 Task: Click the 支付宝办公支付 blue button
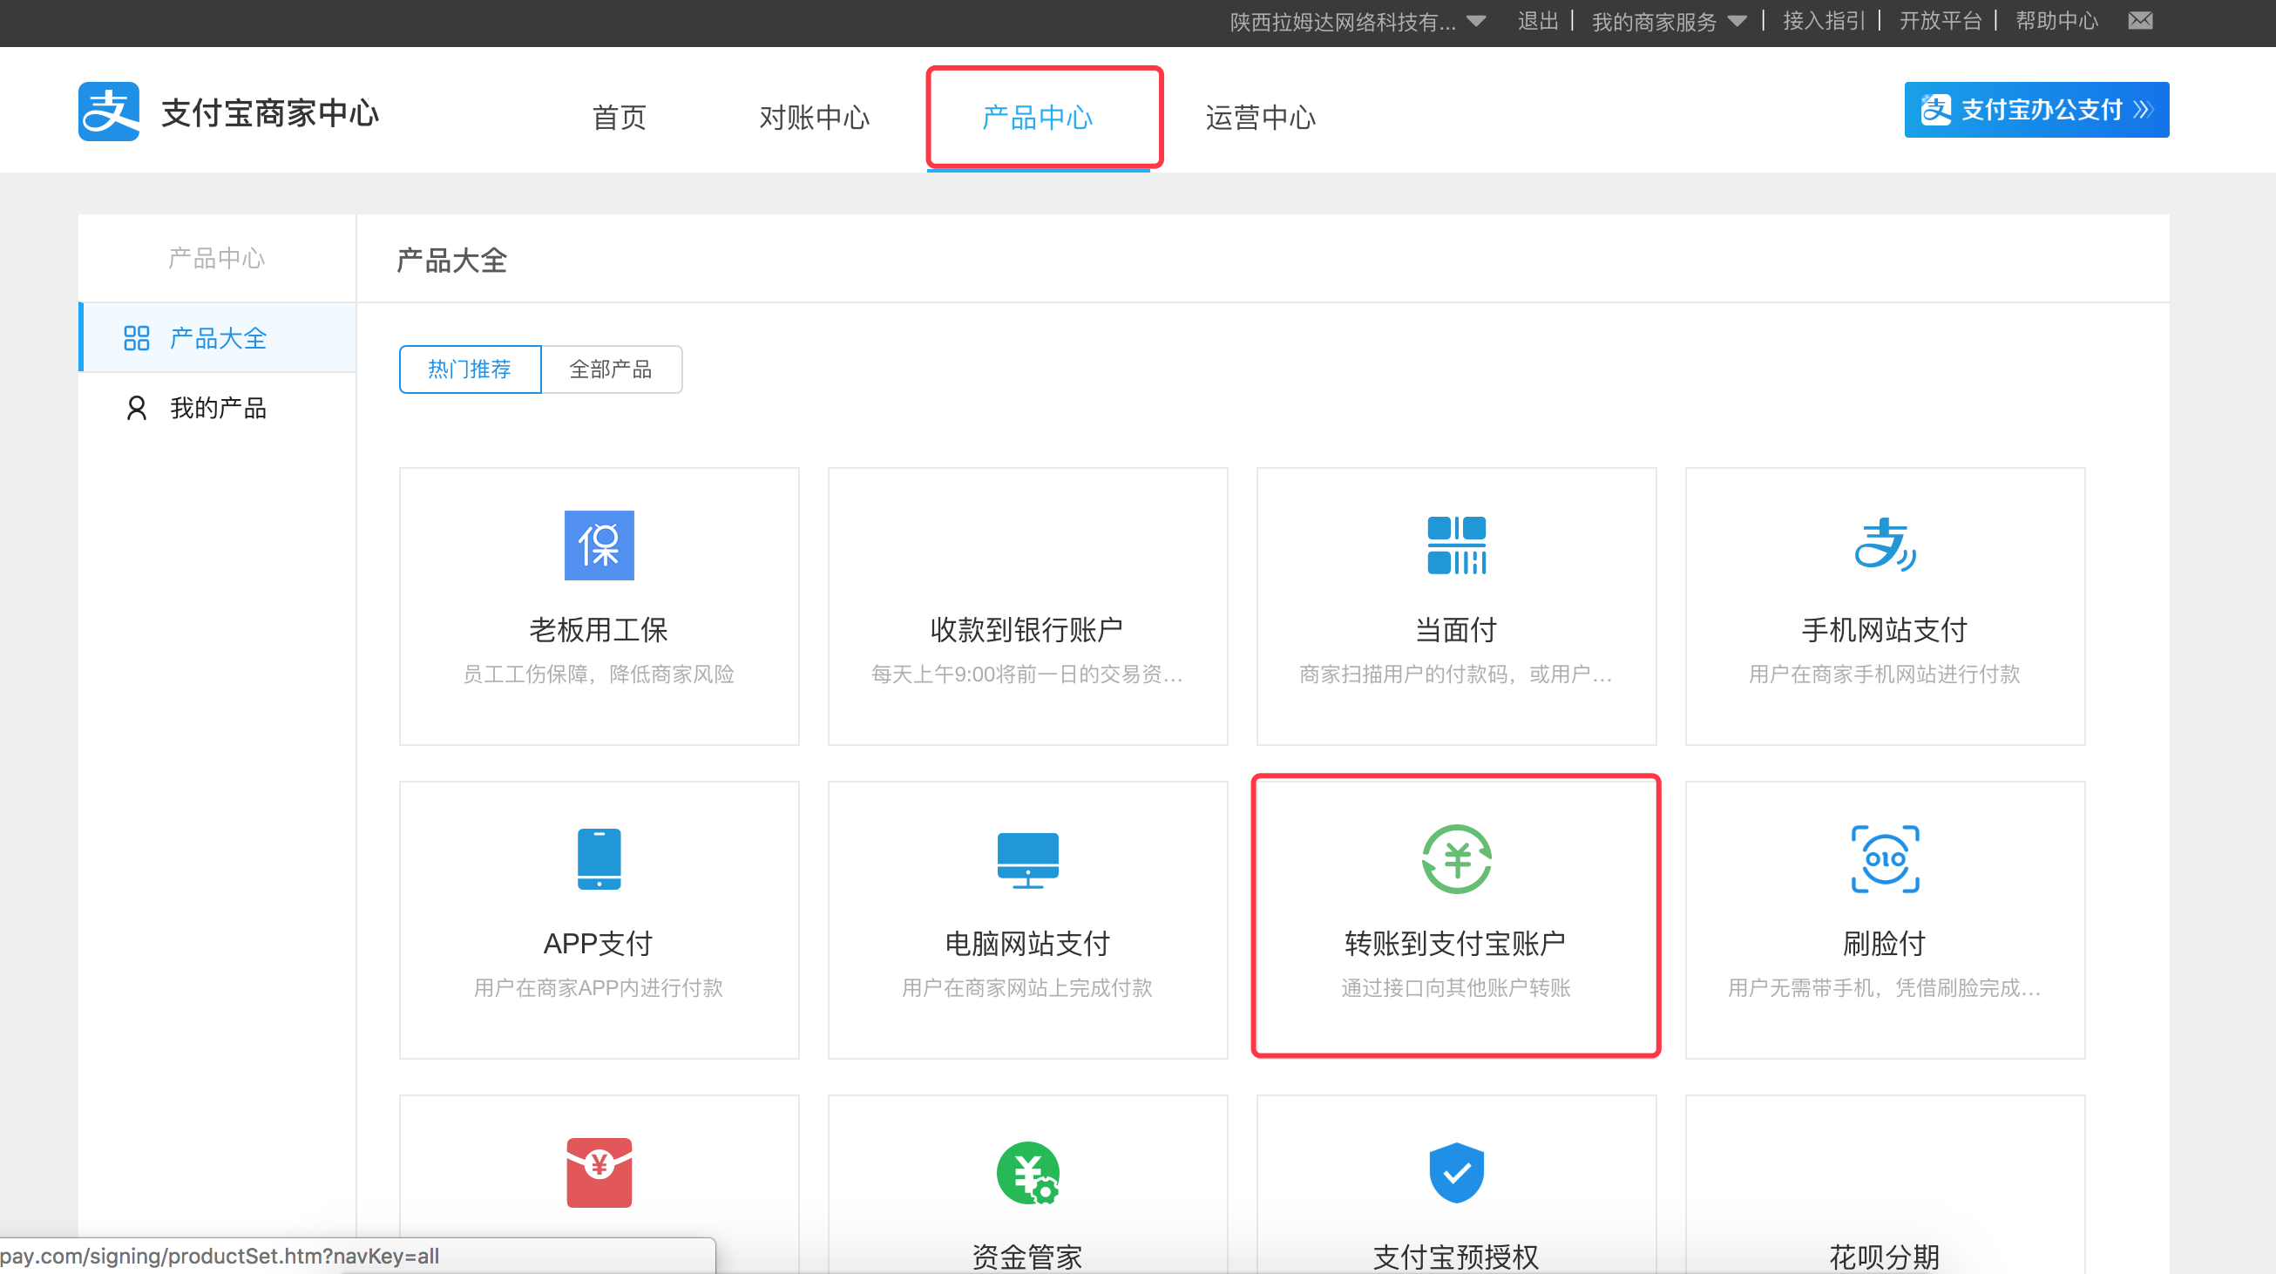tap(2036, 110)
